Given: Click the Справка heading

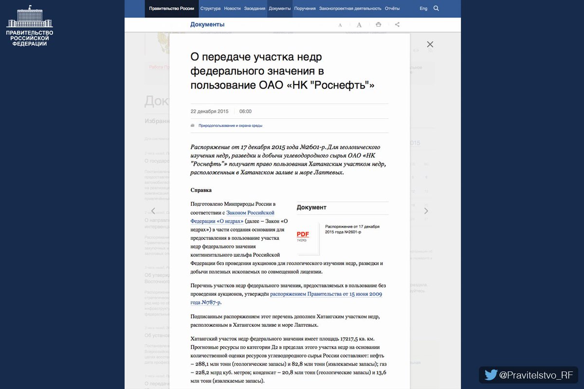Looking at the screenshot, I should point(201,190).
